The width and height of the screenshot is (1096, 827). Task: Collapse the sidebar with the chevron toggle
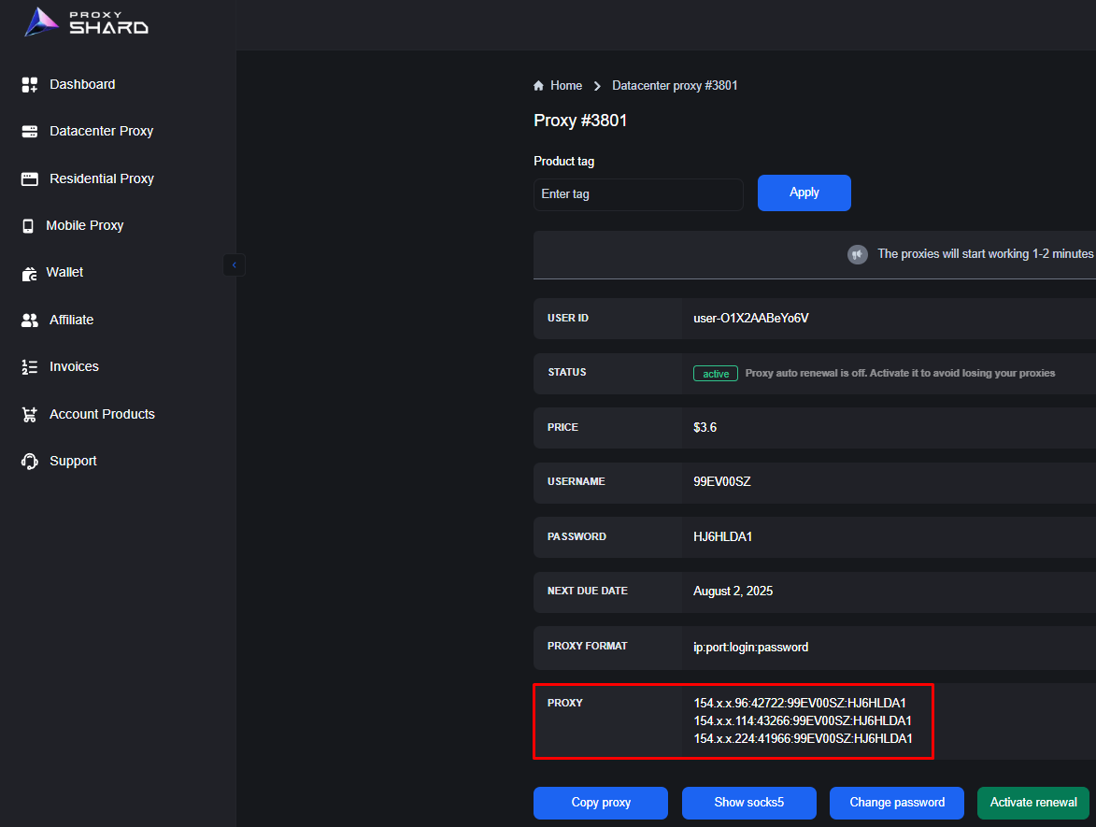click(x=234, y=265)
